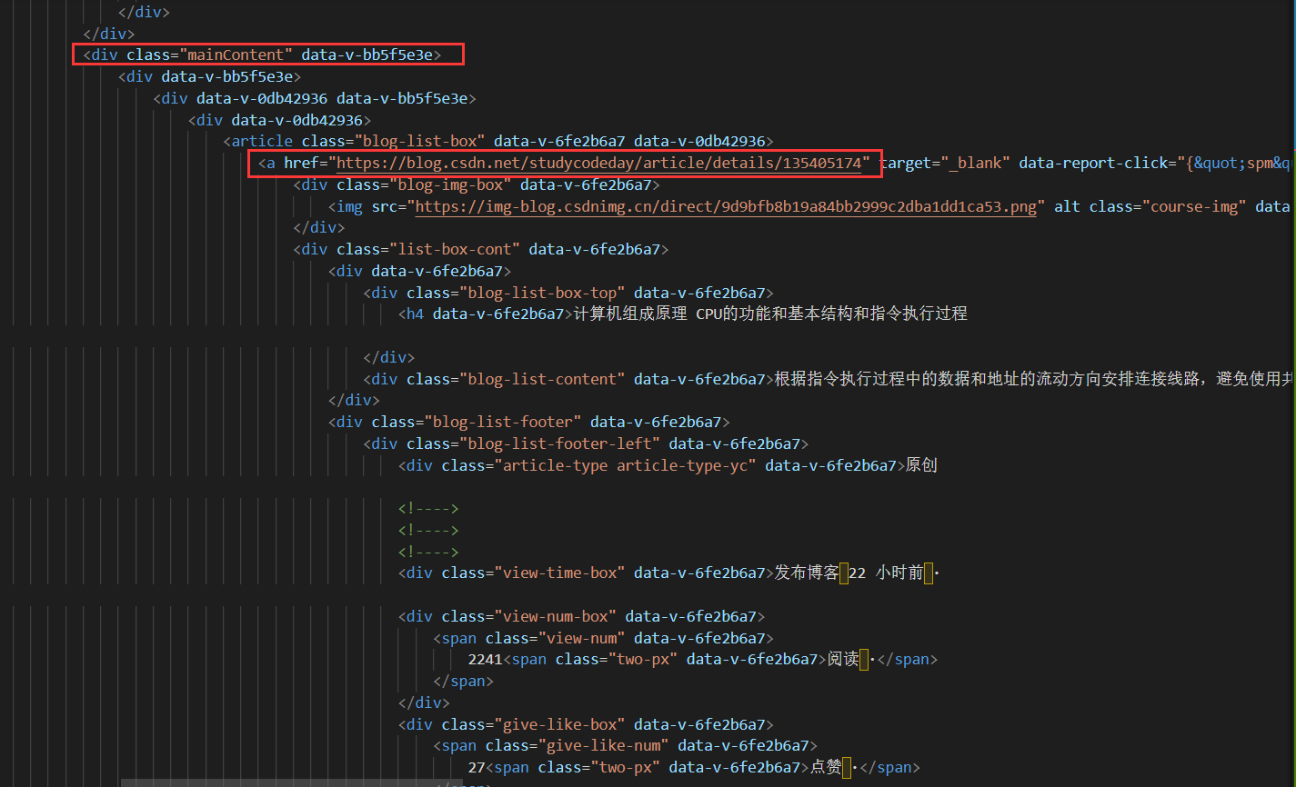Screen dimensions: 1296x787
Task: Click the line `<div data-v-0db42936 data-v-bb5f5e3e>`
Action: coord(314,98)
